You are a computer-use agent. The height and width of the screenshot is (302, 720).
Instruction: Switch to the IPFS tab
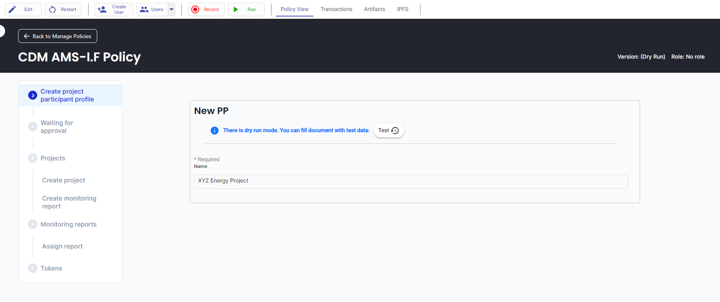click(403, 9)
